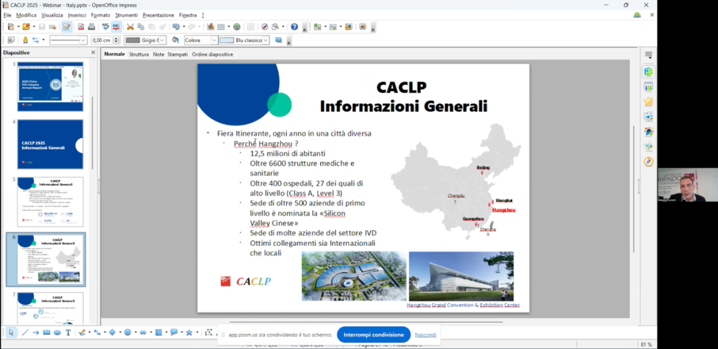The image size is (718, 349).
Task: Close the Diapositive slide panel
Action: tap(93, 53)
